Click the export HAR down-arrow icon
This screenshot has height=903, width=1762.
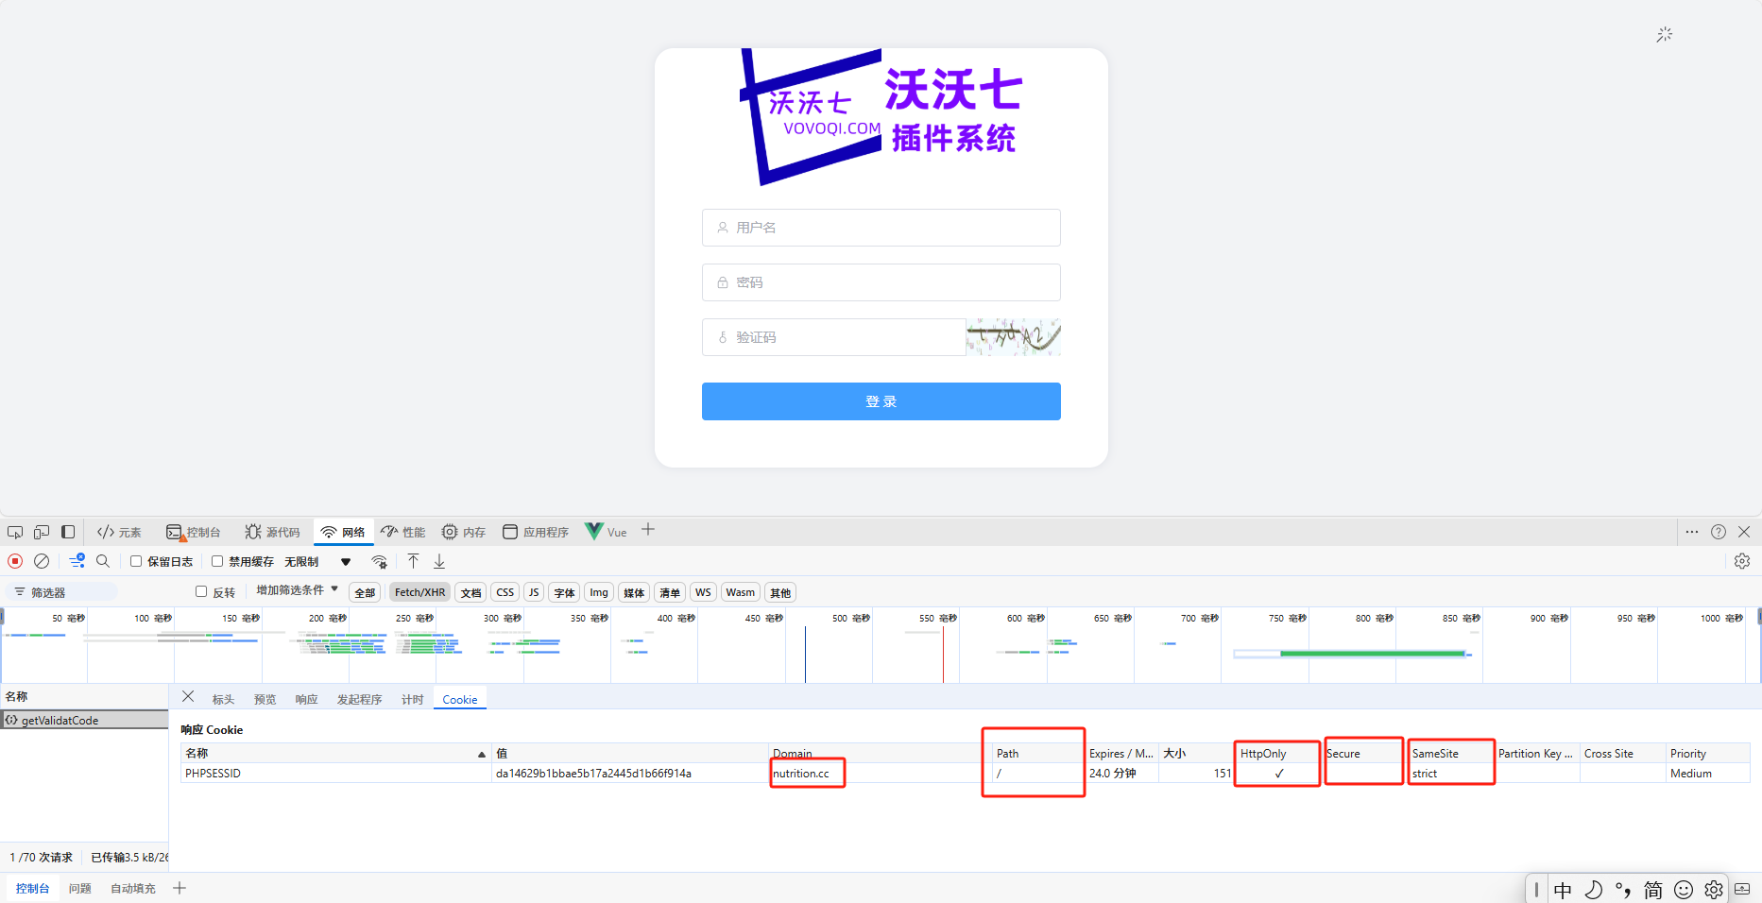[x=439, y=561]
